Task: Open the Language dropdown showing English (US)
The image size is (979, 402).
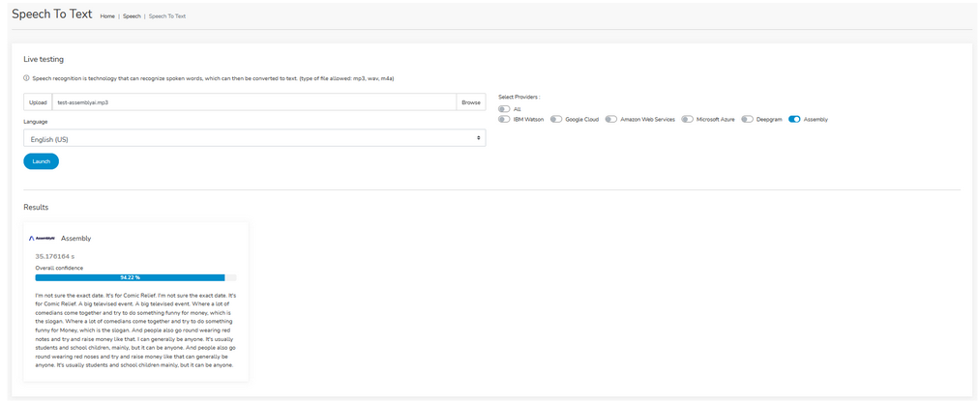Action: [254, 139]
